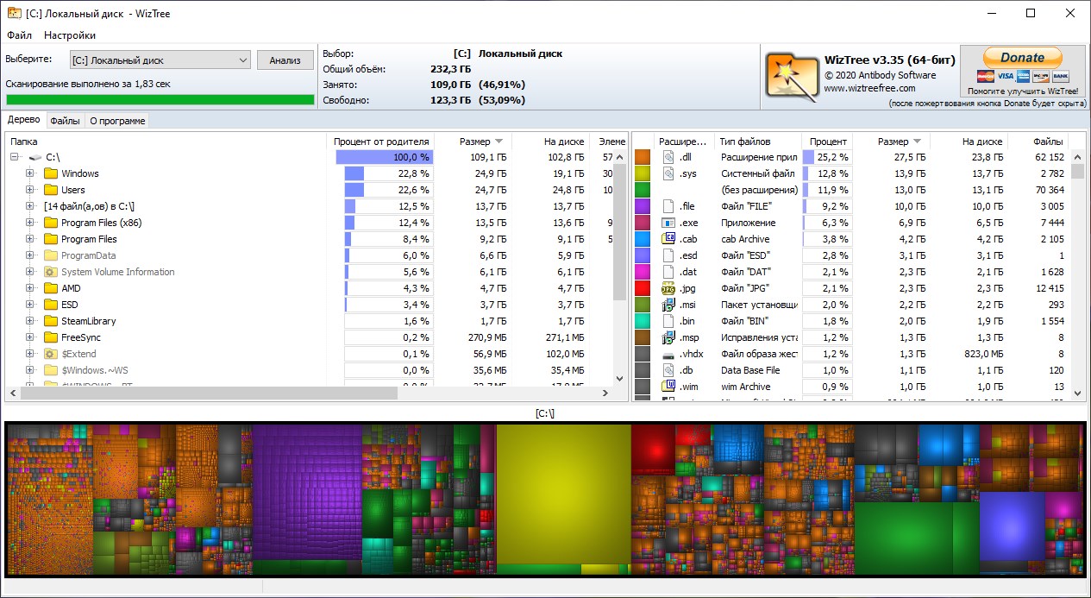
Task: Click the Windows folder icon in tree
Action: pos(51,173)
